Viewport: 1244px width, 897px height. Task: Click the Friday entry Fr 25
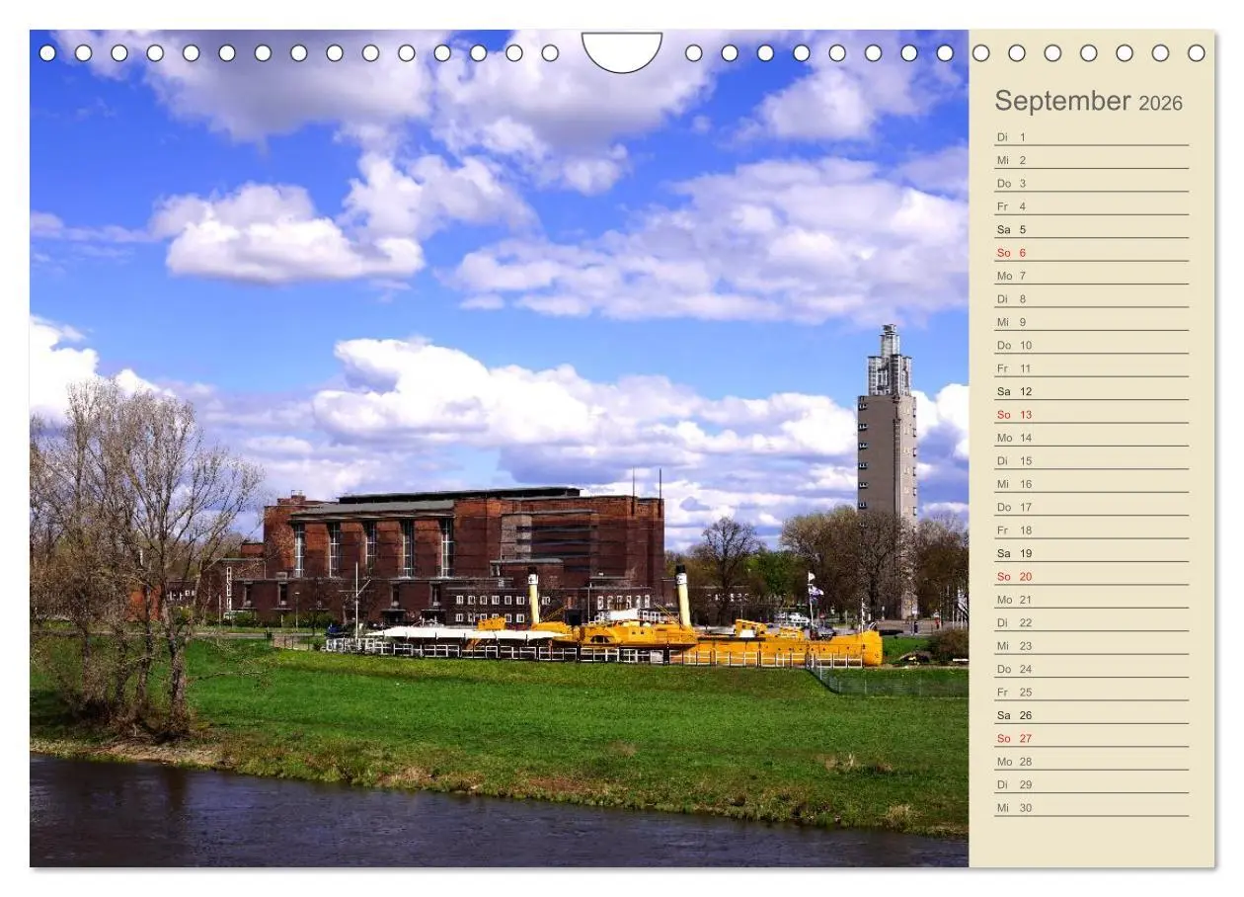tap(1011, 692)
